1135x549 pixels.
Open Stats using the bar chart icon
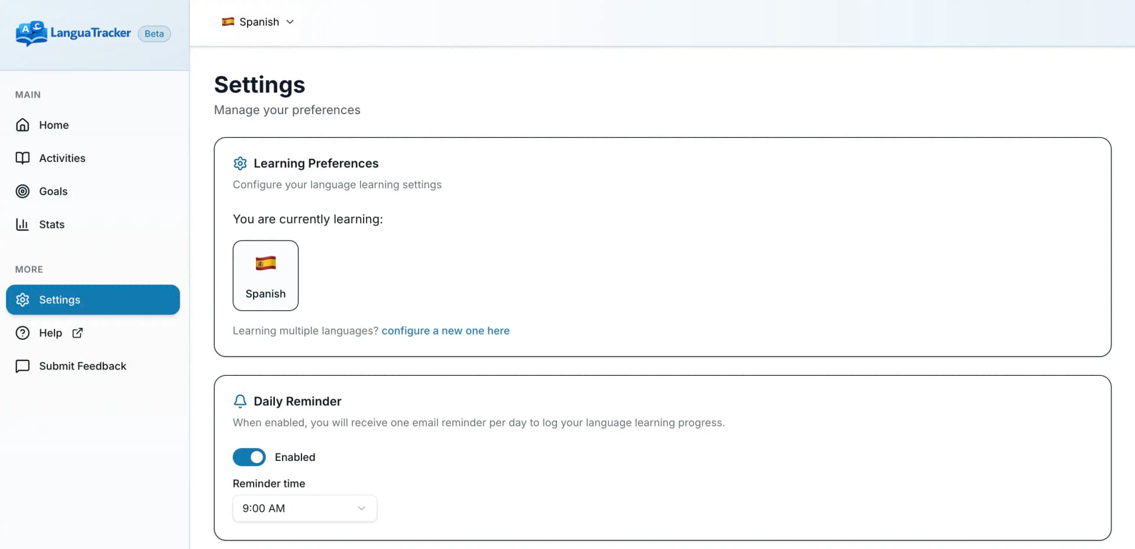pos(22,224)
